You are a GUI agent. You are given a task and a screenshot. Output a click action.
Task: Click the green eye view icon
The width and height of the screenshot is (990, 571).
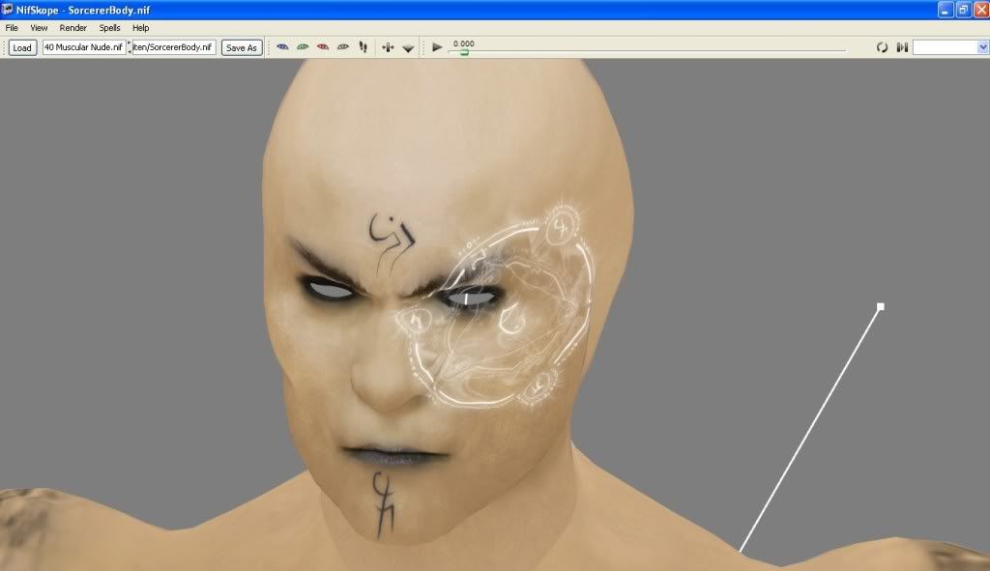[303, 46]
